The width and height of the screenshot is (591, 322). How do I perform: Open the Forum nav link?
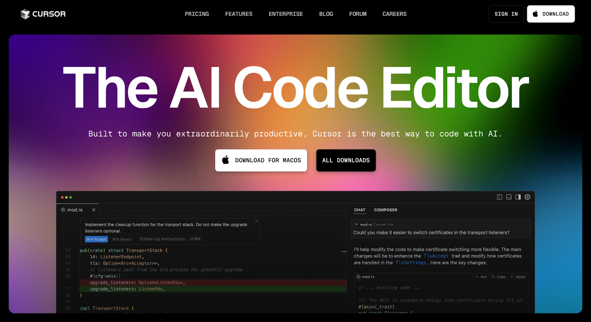coord(358,14)
